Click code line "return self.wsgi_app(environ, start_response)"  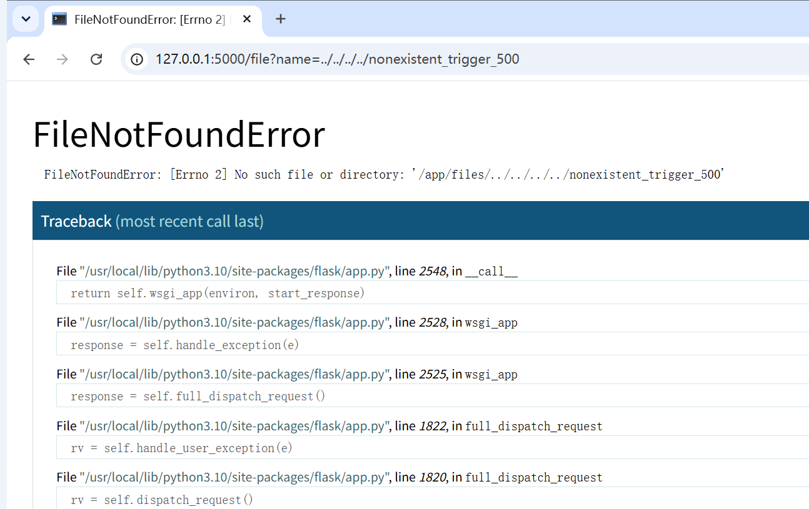pos(433,293)
